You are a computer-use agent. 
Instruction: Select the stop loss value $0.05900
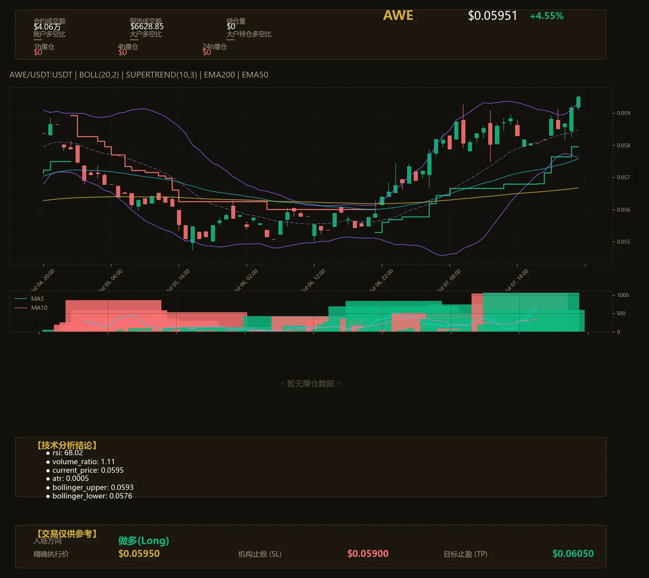tap(368, 554)
